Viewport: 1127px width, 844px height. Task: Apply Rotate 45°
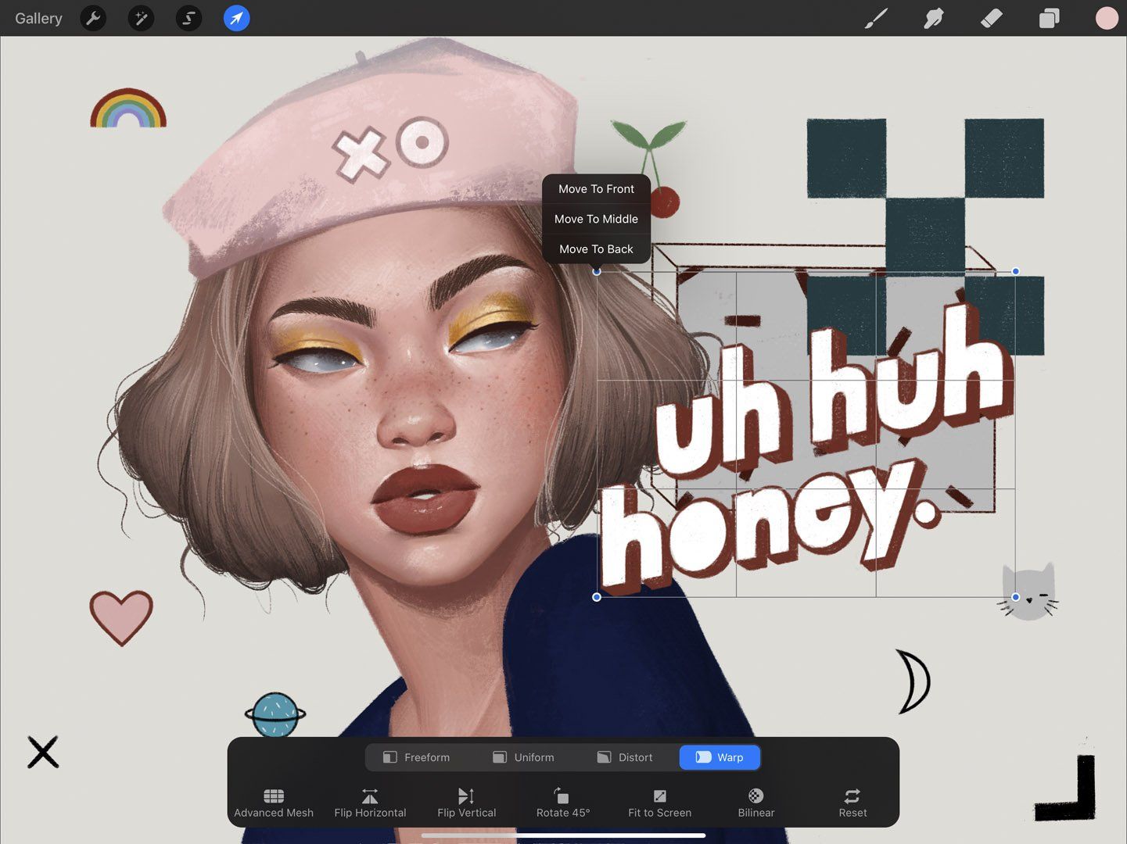pos(562,802)
